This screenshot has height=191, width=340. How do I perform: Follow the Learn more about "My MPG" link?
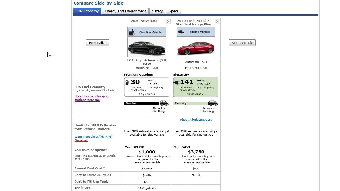pyautogui.click(x=93, y=137)
